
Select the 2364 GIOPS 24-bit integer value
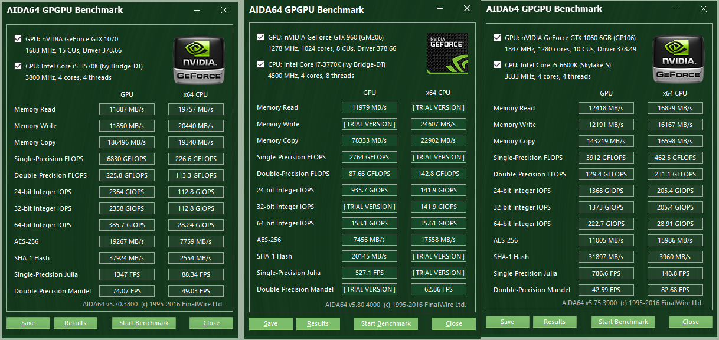pyautogui.click(x=127, y=192)
